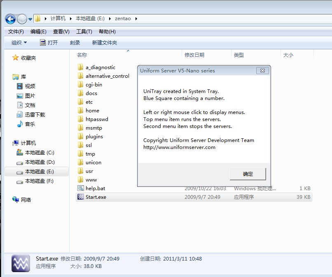
Task: Select 本地磁盘 (D:) drive
Action: coord(35,162)
